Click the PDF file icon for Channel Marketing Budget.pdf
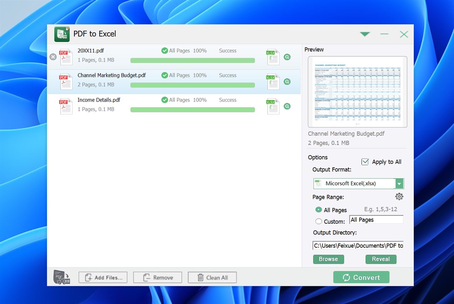The width and height of the screenshot is (454, 304). 66,82
